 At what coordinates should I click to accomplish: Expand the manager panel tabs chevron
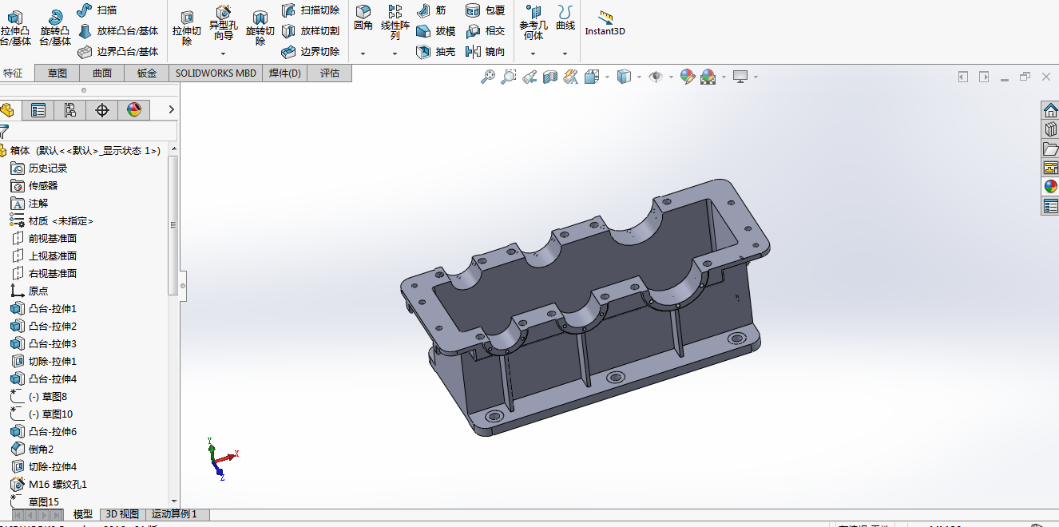coord(171,110)
